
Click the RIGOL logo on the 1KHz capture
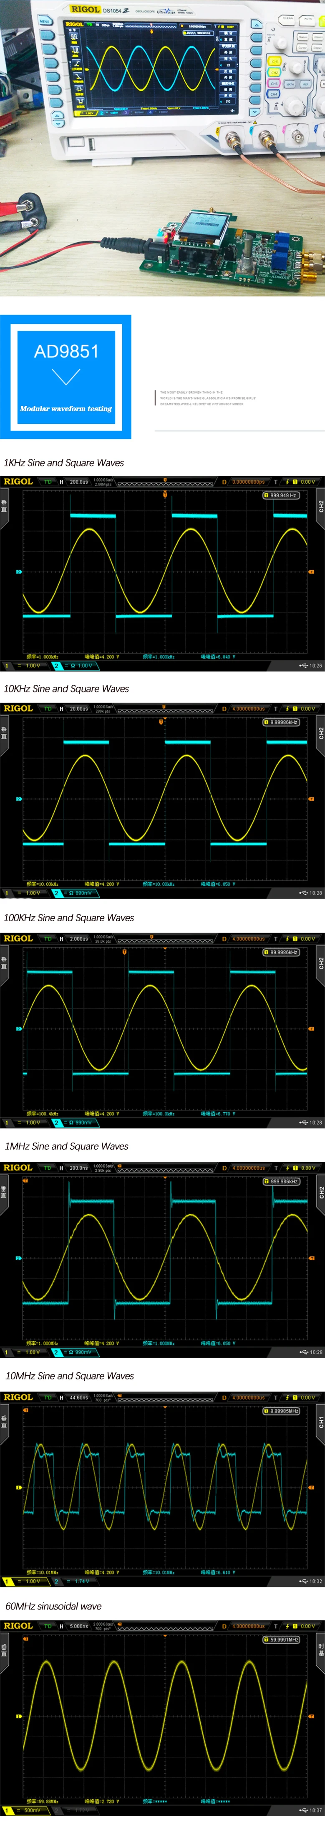[x=18, y=482]
